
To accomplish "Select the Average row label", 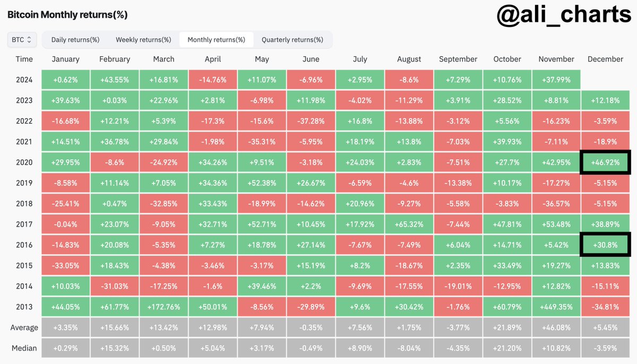I will pyautogui.click(x=24, y=327).
